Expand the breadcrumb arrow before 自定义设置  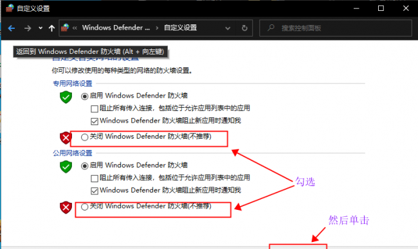(x=157, y=28)
